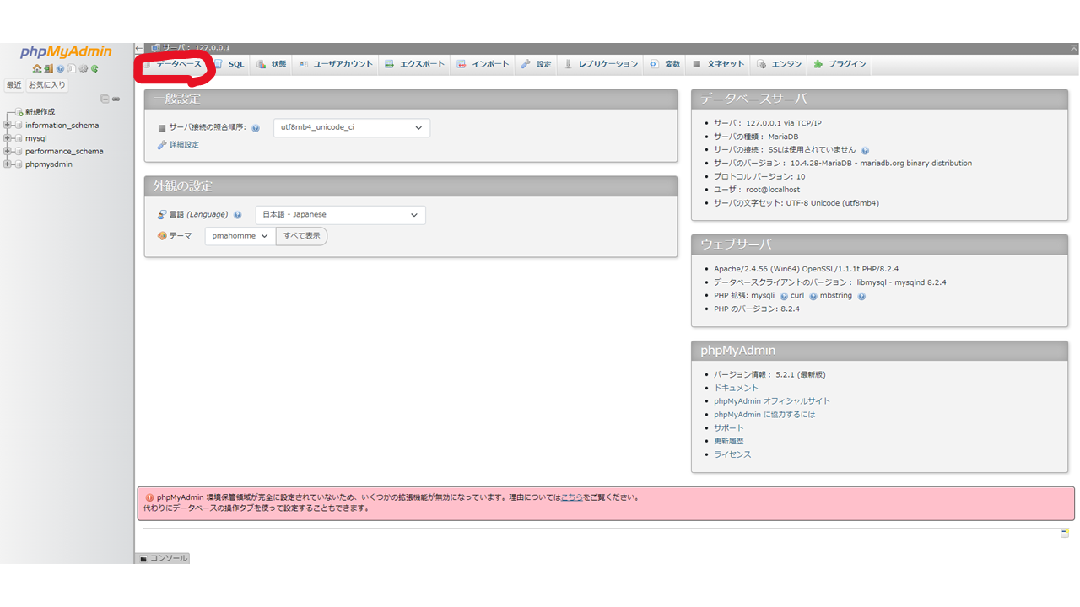Image resolution: width=1080 pixels, height=607 pixels.
Task: Open the コンソール bar at bottom
Action: coord(163,558)
